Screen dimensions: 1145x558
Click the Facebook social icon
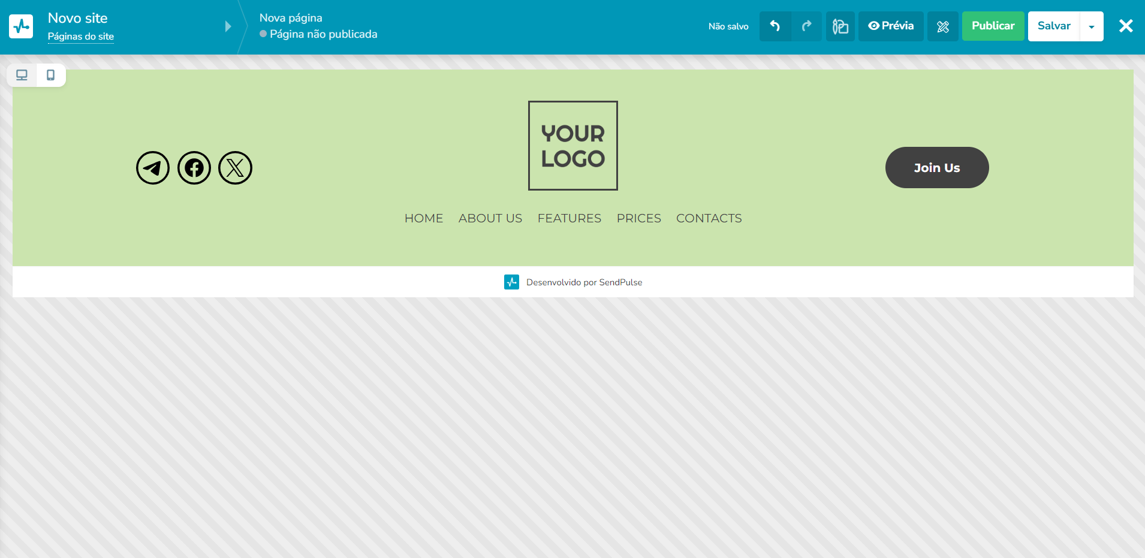coord(194,168)
